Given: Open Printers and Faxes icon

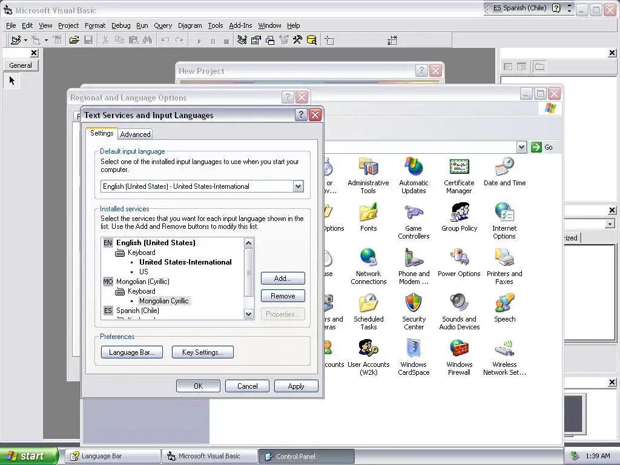Looking at the screenshot, I should pos(504,267).
